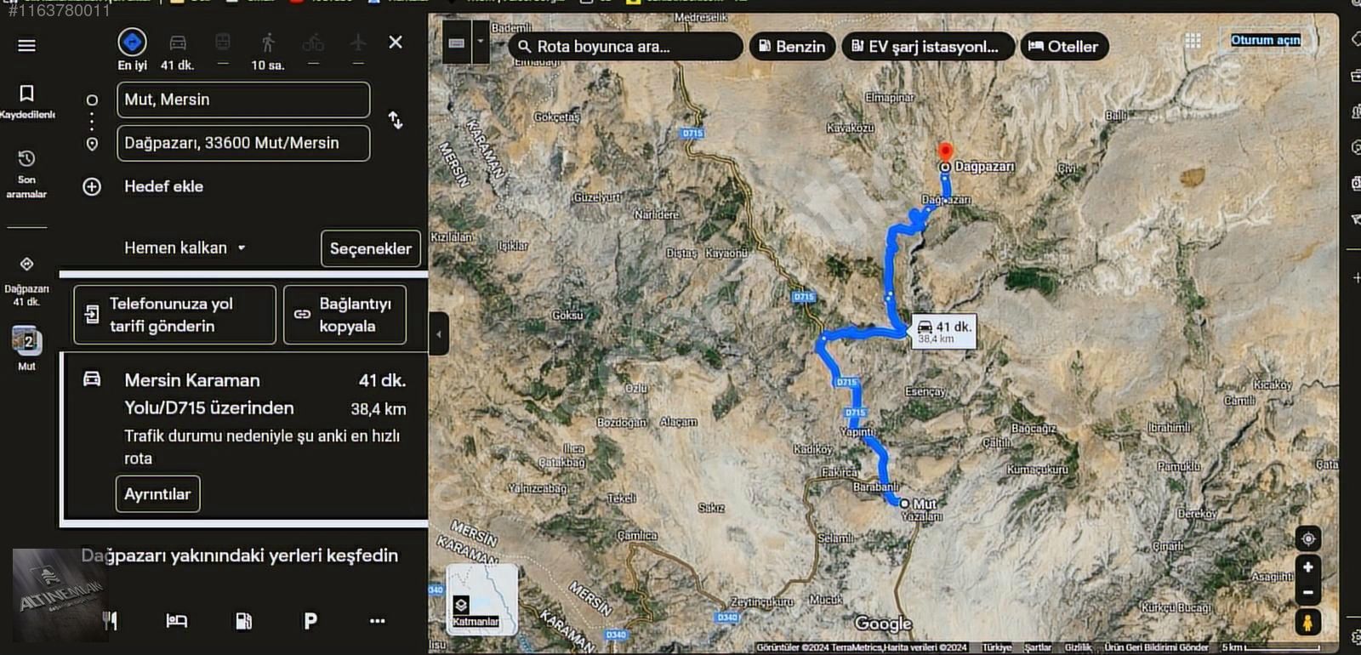Open the Google apps grid
1361x655 pixels.
point(1193,40)
